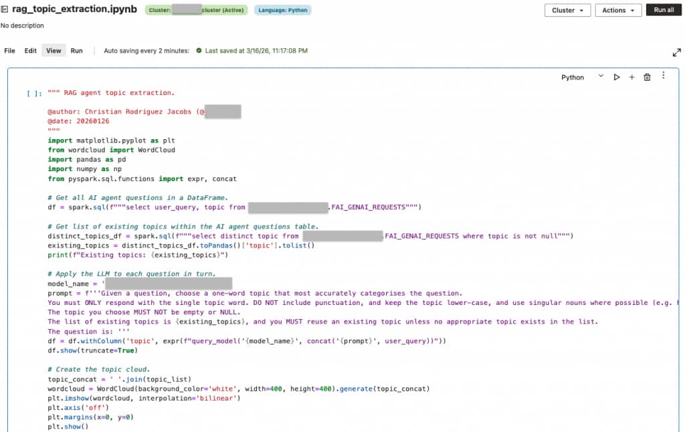Open cell options via the kebab menu icon
This screenshot has height=432, width=685.
point(663,77)
